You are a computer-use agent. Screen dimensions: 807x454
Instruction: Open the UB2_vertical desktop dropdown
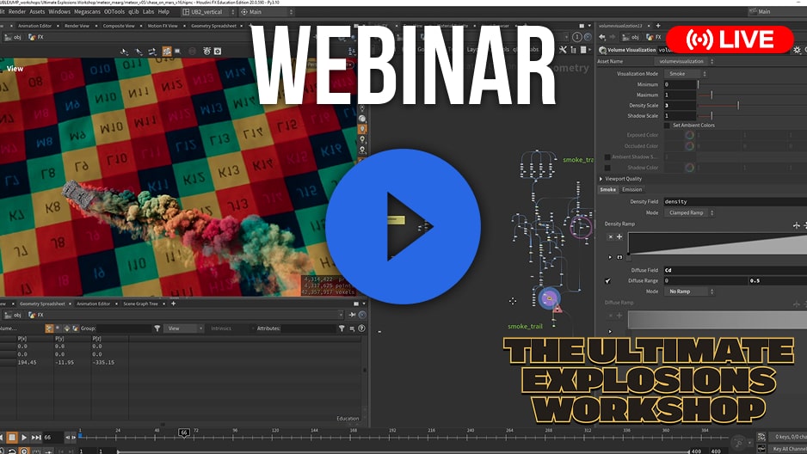[x=208, y=11]
